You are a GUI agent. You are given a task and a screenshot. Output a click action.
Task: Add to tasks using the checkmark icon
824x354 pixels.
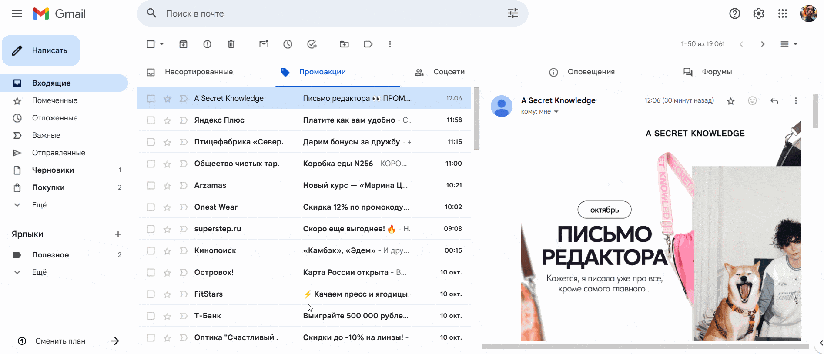point(312,44)
